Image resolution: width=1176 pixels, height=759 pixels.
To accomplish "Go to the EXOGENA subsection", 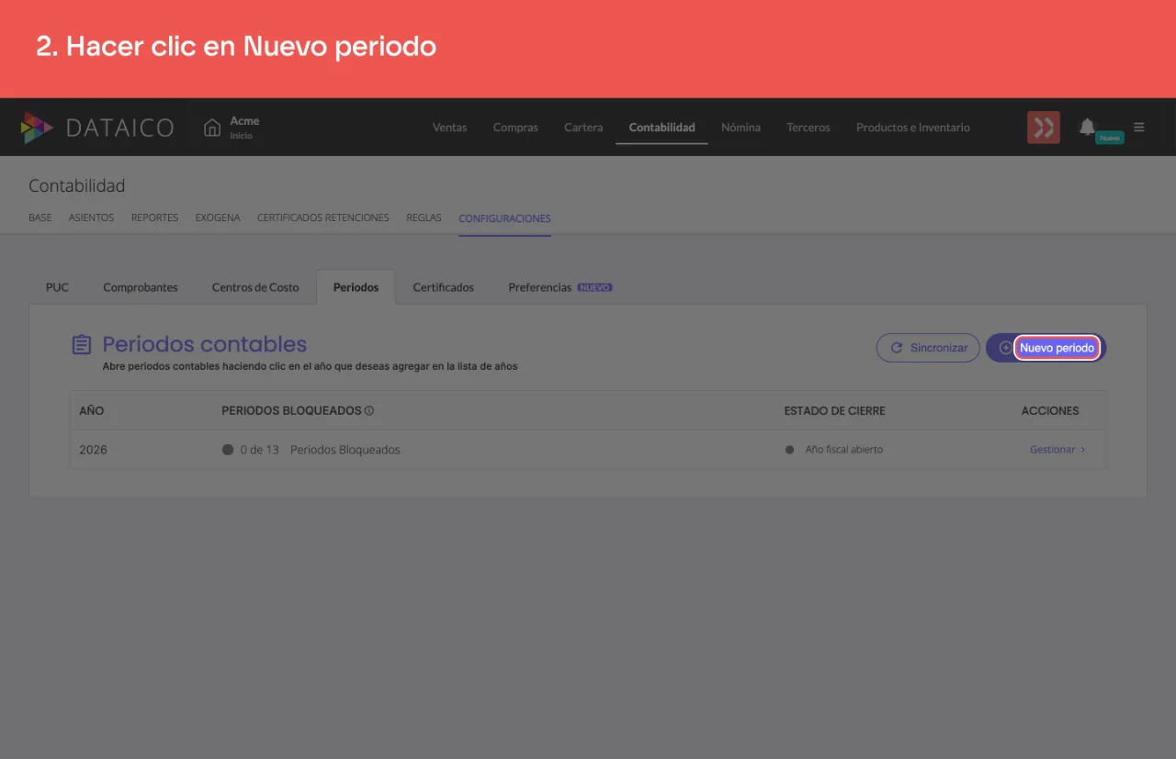I will (218, 218).
